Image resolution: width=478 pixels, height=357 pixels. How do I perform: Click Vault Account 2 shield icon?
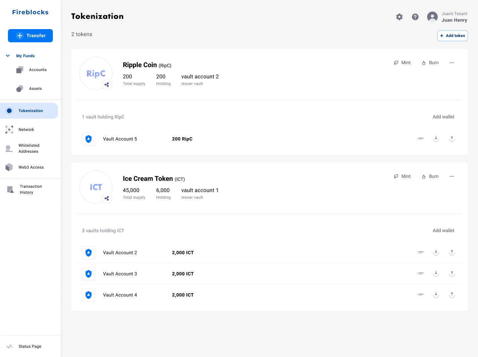point(89,253)
